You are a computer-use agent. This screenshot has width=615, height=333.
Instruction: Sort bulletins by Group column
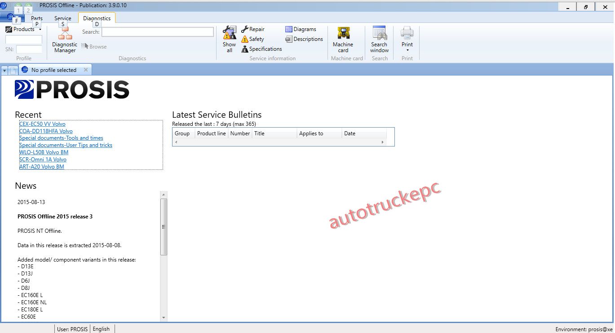[x=184, y=133]
